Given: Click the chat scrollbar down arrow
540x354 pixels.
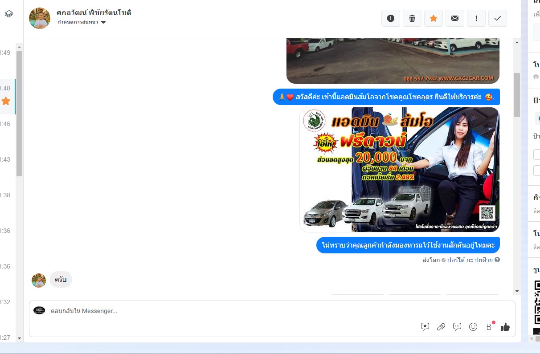Looking at the screenshot, I should tap(517, 291).
